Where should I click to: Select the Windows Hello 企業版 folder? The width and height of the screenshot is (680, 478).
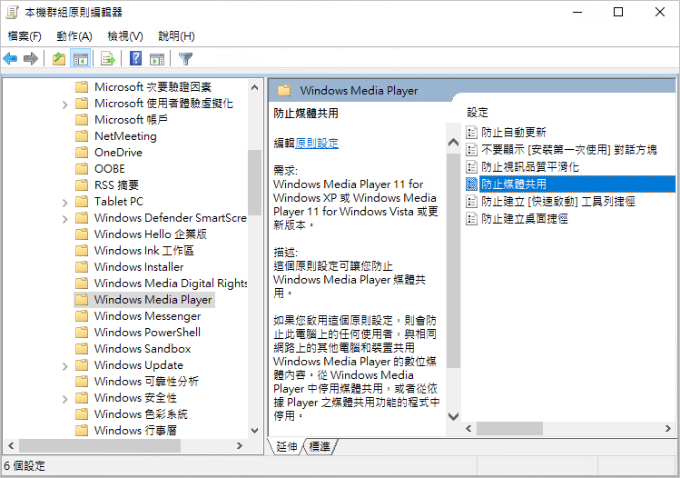click(151, 234)
